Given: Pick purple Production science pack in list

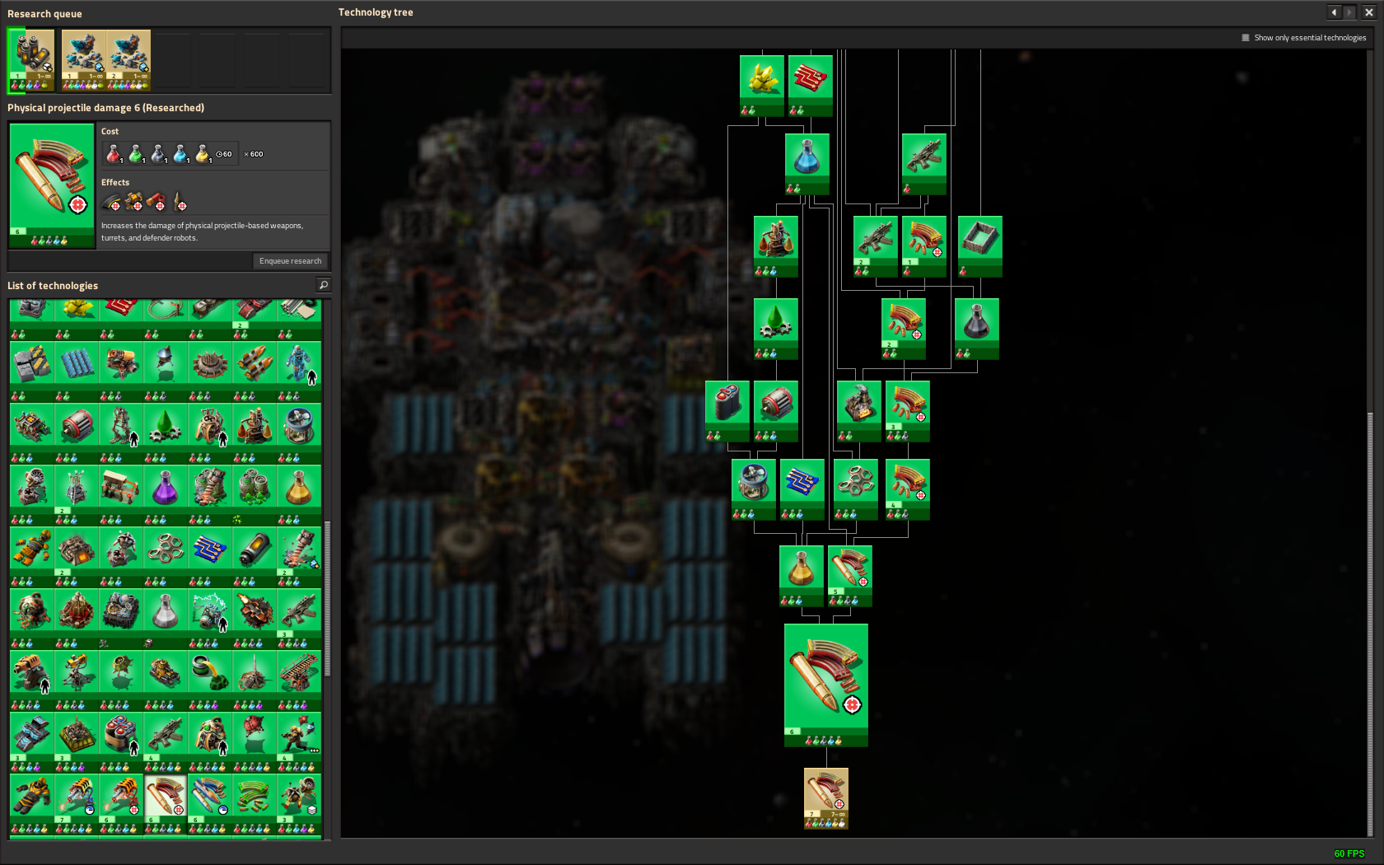Looking at the screenshot, I should pos(166,493).
